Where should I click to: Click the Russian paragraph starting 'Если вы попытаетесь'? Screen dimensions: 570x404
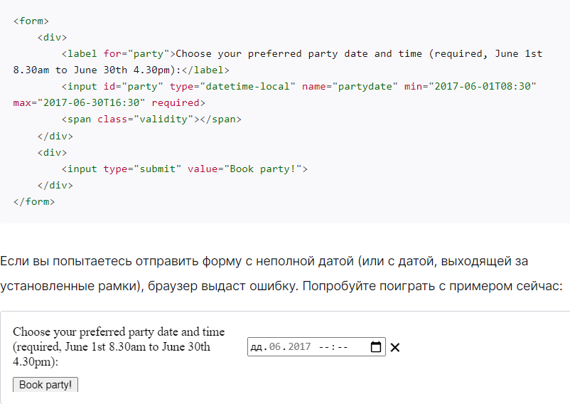pyautogui.click(x=281, y=273)
